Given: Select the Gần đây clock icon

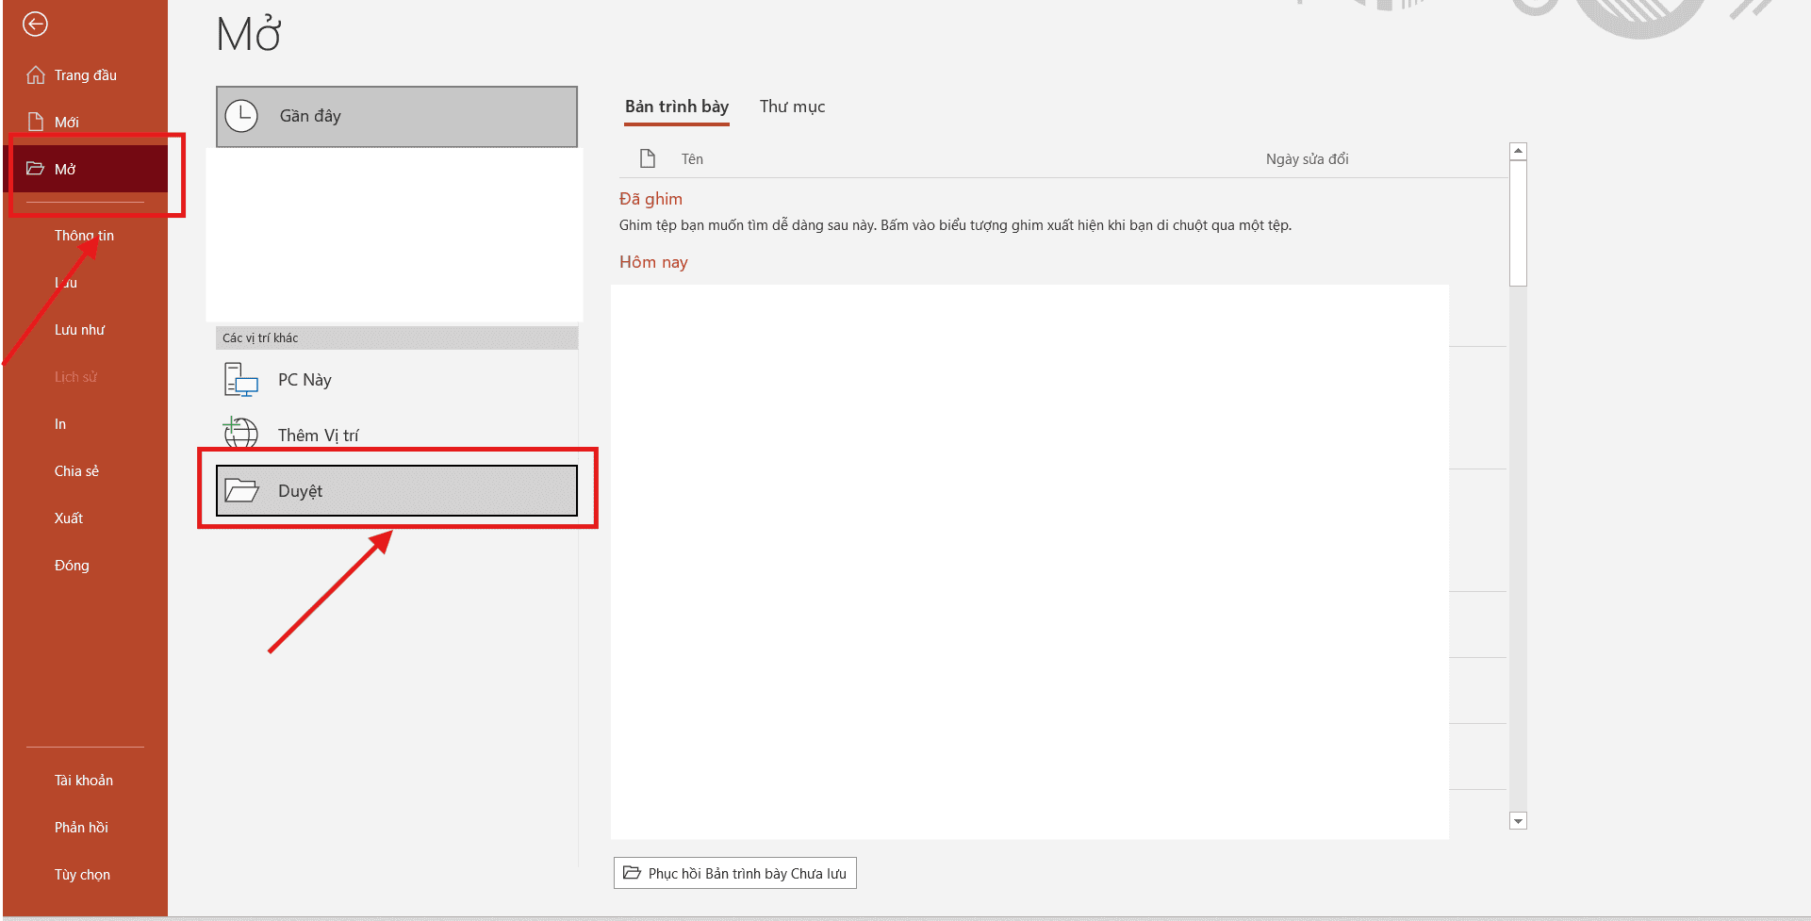Looking at the screenshot, I should coord(241,116).
